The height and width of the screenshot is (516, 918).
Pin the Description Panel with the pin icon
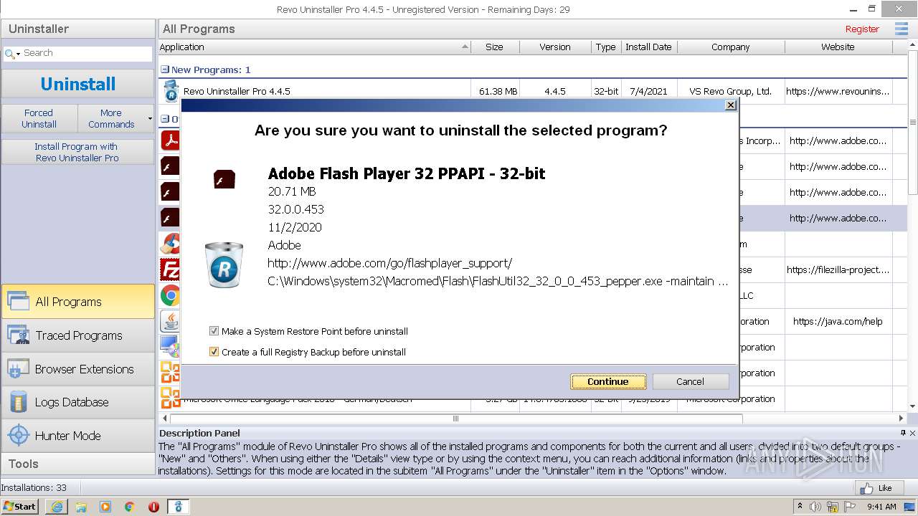903,433
